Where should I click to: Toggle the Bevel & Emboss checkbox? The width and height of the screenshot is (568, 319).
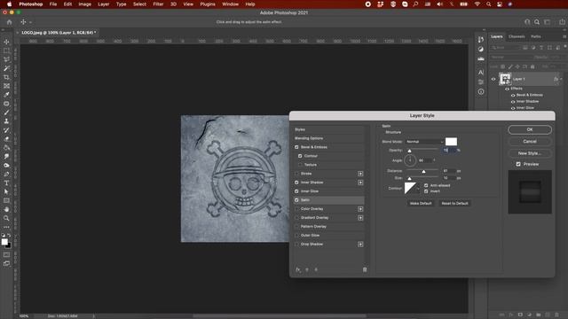click(x=296, y=147)
